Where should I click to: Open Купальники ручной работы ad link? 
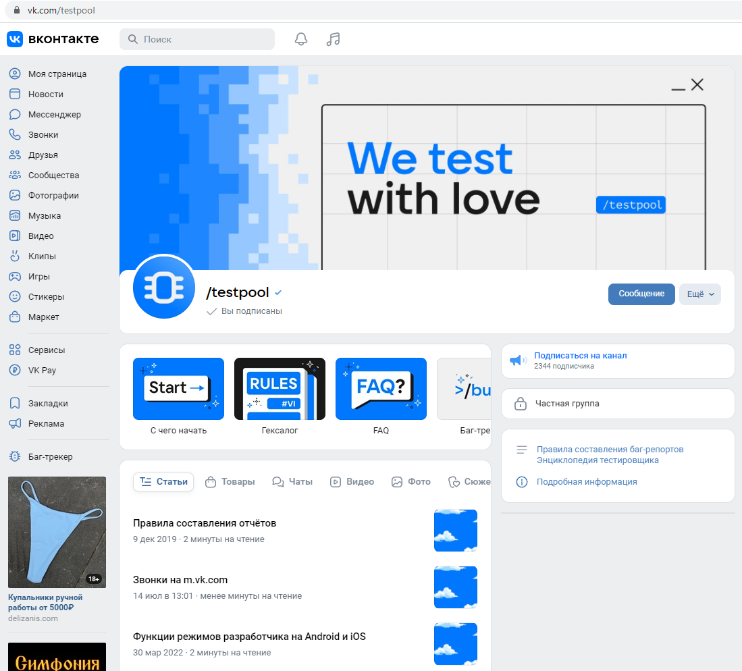pyautogui.click(x=45, y=602)
